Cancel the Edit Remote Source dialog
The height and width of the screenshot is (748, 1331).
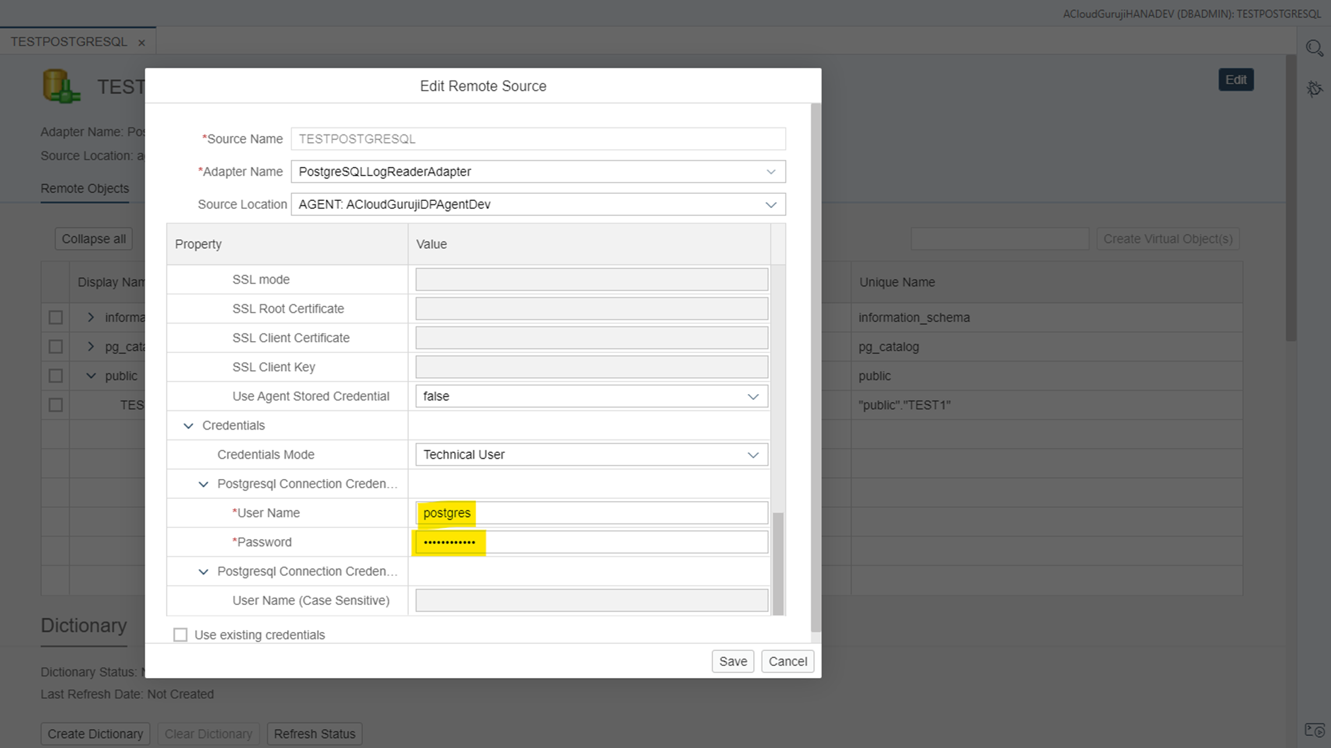tap(787, 661)
